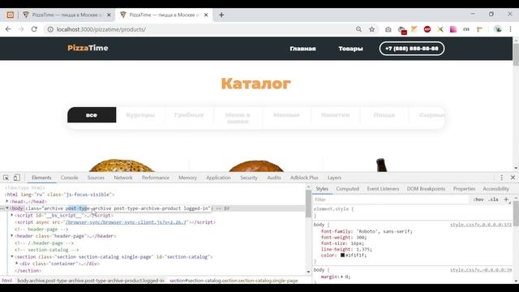Select the Бургеры catalog filter
The height and width of the screenshot is (292, 519).
(140, 115)
